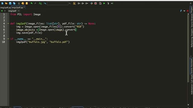Select the Source Assistant side tab
Image resolution: width=193 pixels, height=108 pixels.
coord(191,66)
